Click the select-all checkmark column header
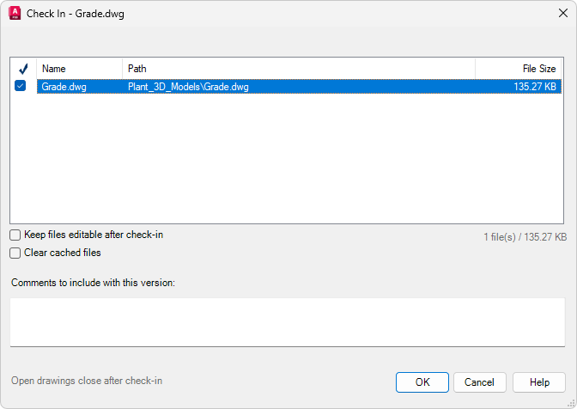 pyautogui.click(x=23, y=69)
